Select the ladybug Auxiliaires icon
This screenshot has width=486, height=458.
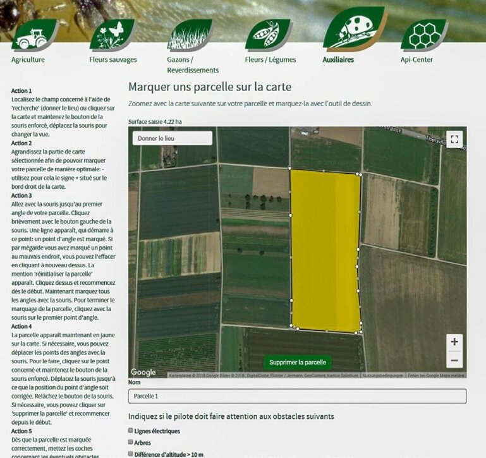pyautogui.click(x=353, y=29)
